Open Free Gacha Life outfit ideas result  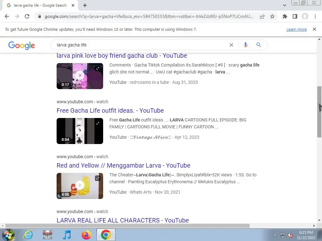pos(110,110)
